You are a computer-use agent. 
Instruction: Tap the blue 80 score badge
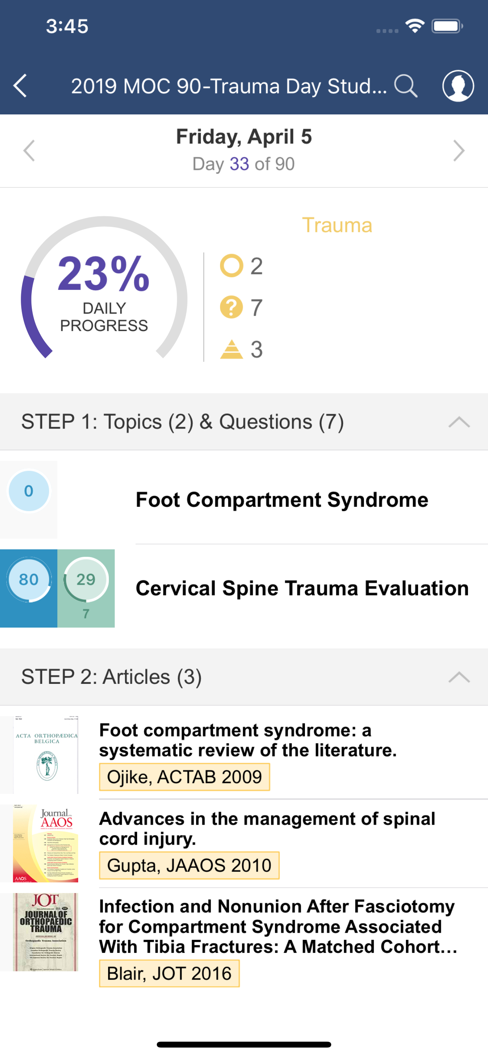pyautogui.click(x=29, y=579)
